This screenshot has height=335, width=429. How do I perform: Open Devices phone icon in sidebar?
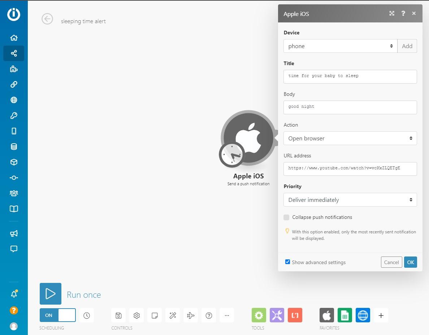[14, 131]
